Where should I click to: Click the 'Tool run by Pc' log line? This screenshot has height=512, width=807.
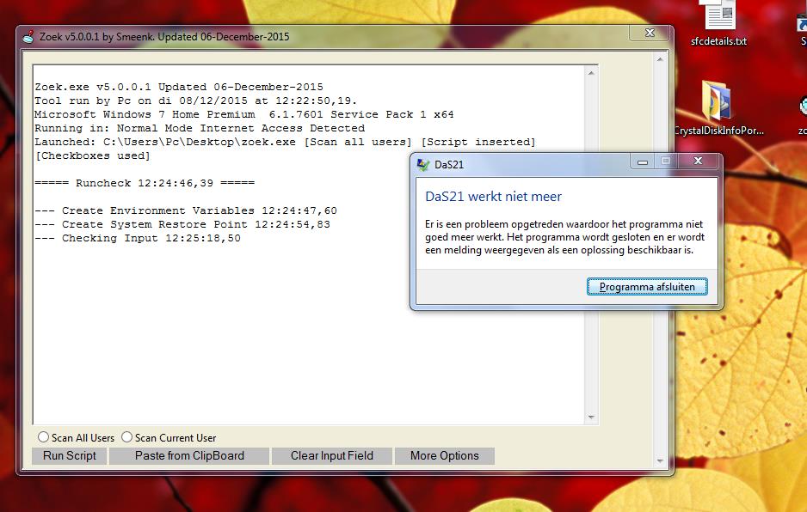pos(195,101)
